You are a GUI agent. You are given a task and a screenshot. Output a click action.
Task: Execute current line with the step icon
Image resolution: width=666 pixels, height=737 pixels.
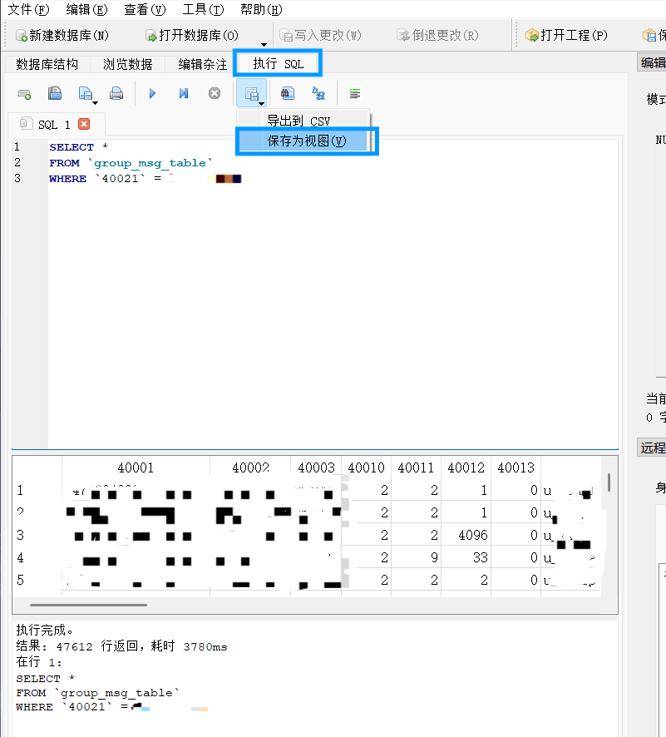184,93
